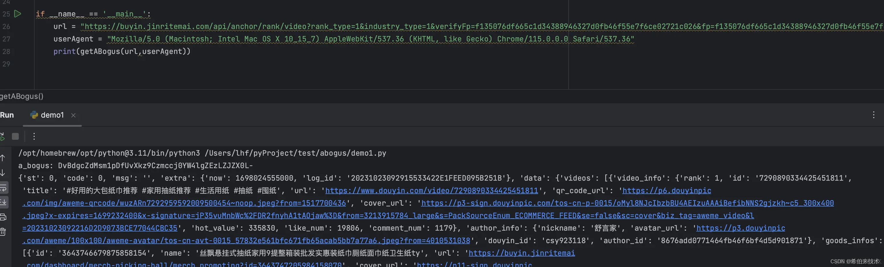Open the douyin.com video link
This screenshot has height=267, width=884.
point(431,191)
